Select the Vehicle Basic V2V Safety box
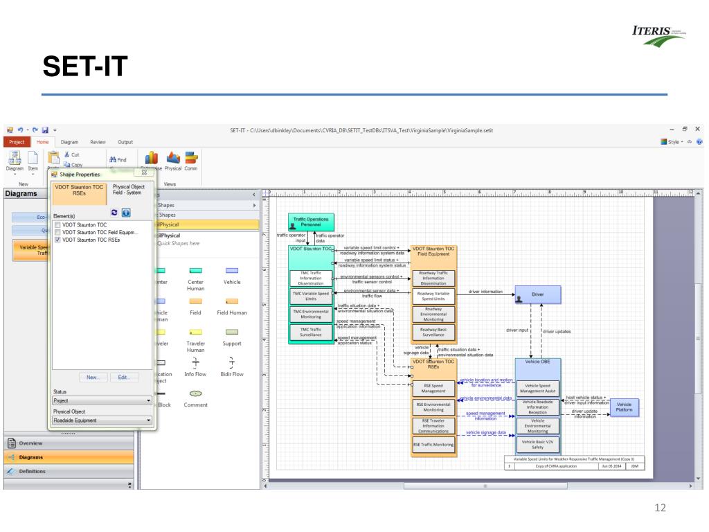709x532 pixels. [537, 444]
